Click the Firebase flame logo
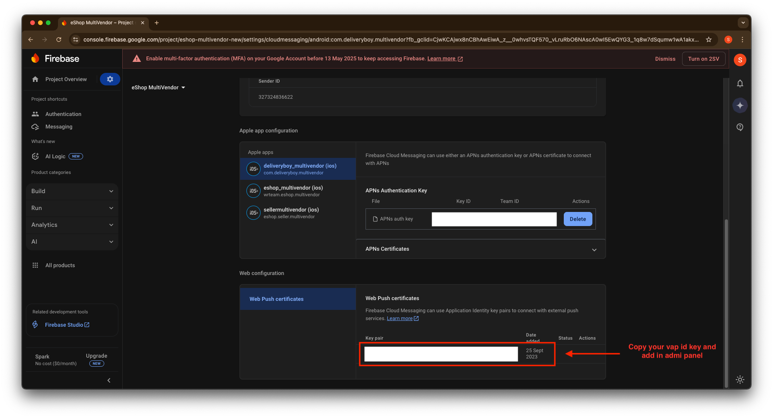This screenshot has height=418, width=773. 35,58
